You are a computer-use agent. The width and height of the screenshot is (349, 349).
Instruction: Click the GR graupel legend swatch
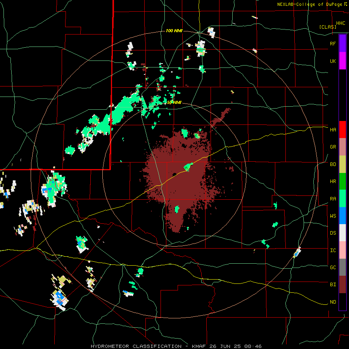pyautogui.click(x=342, y=147)
